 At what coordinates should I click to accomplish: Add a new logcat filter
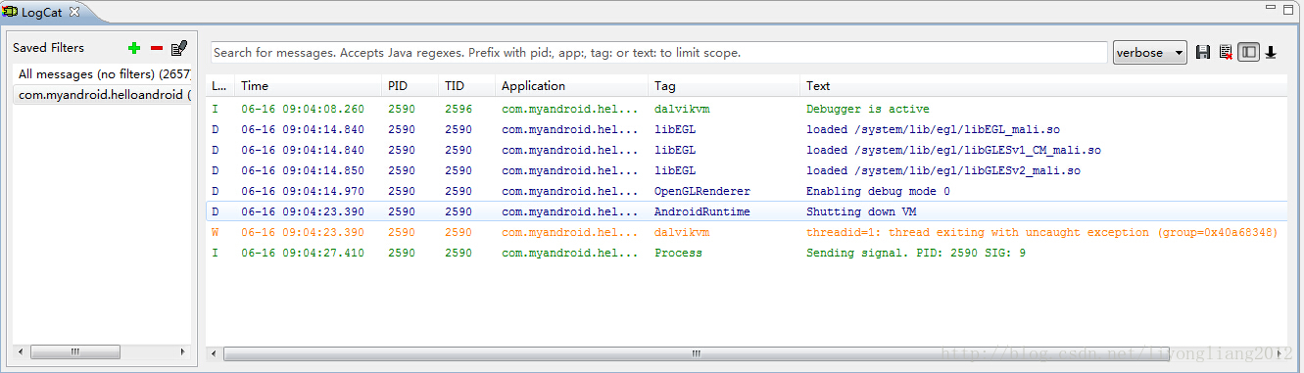point(134,48)
